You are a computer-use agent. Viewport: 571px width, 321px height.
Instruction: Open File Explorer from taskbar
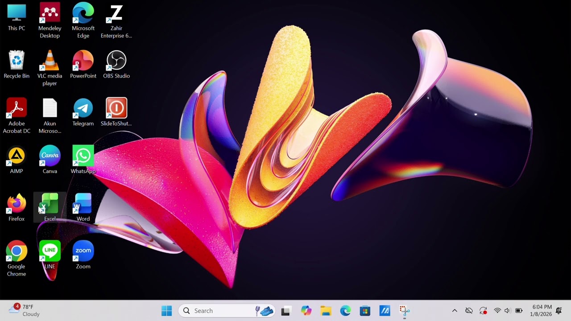tap(326, 311)
